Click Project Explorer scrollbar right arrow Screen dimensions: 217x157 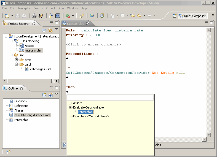(x=57, y=81)
